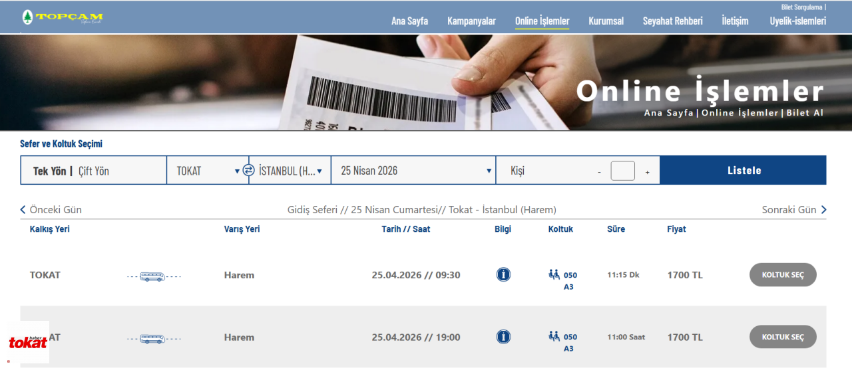Increase passenger count with plus
This screenshot has height=370, width=852.
647,171
